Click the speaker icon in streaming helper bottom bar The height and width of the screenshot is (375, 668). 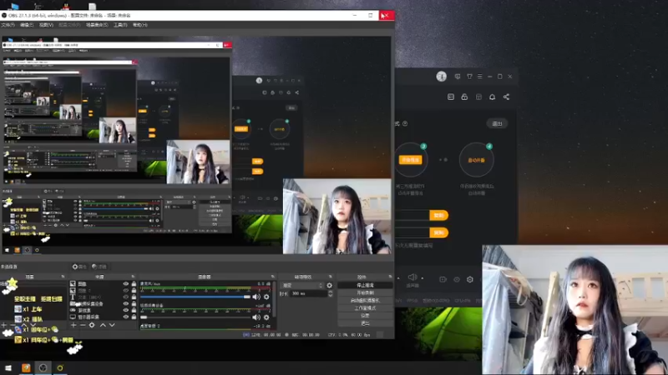[x=412, y=277]
